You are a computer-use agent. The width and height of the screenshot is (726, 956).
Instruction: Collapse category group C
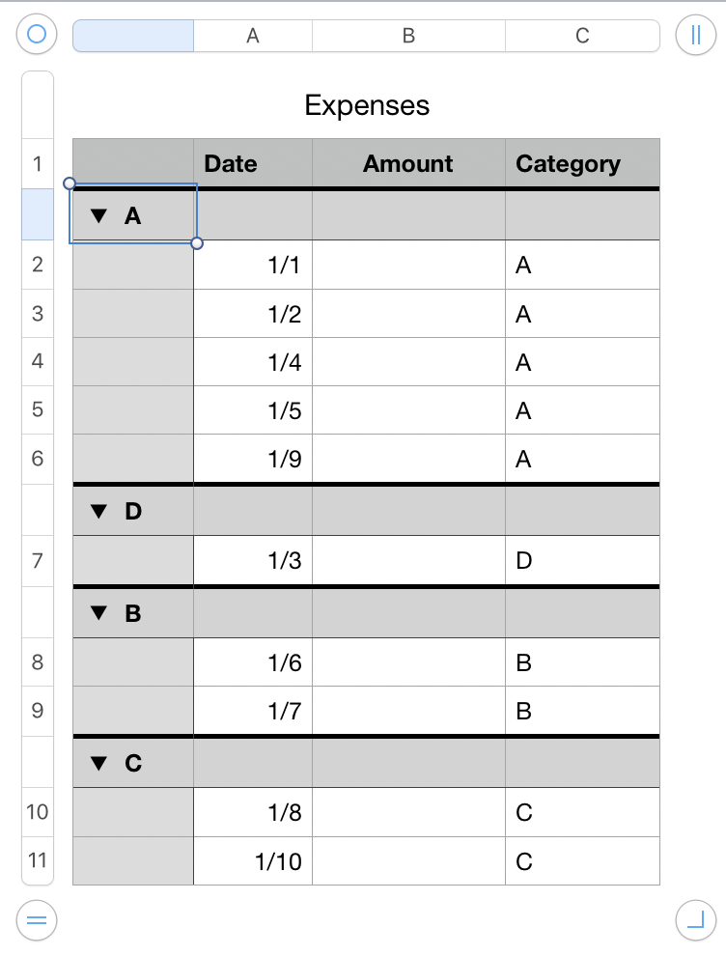[x=98, y=764]
